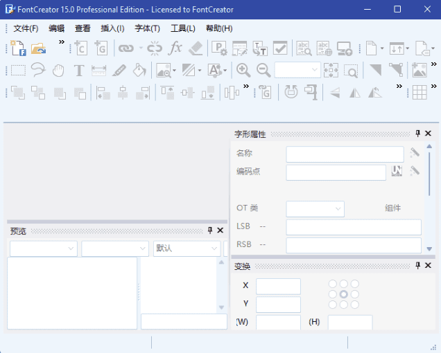Open Font Properties gear icon

point(219,48)
